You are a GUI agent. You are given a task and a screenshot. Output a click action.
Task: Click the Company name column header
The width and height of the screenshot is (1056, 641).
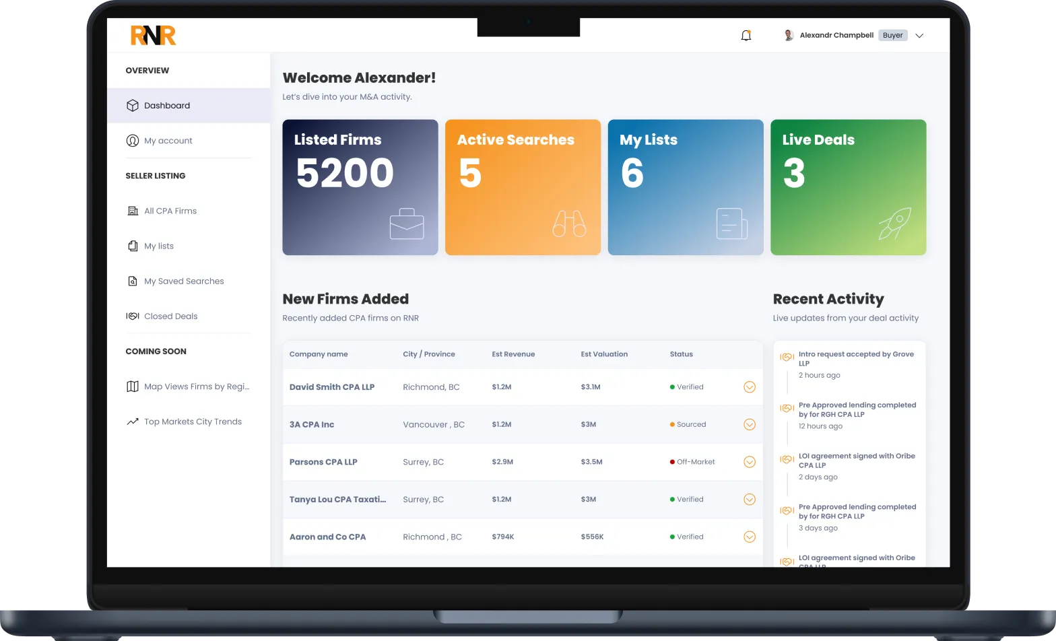319,354
